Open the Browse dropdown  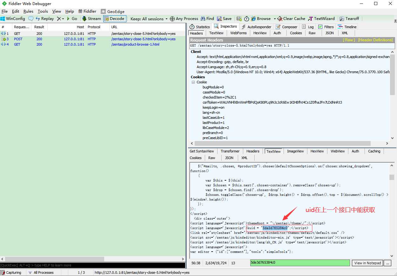[263, 19]
